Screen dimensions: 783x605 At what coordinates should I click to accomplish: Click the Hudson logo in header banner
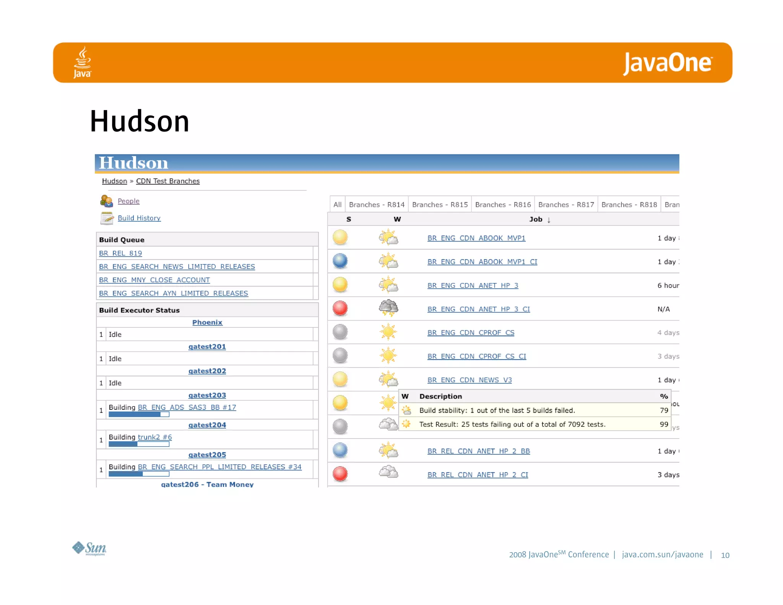133,163
